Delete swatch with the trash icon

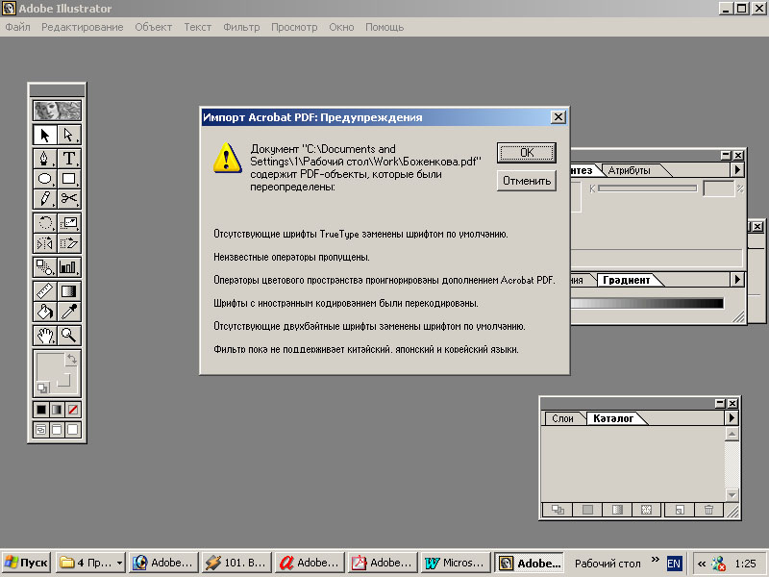(x=708, y=510)
